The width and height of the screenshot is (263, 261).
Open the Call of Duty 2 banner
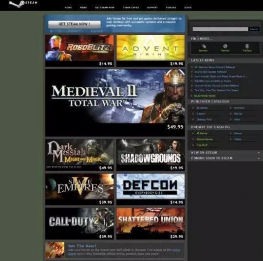[x=79, y=223]
